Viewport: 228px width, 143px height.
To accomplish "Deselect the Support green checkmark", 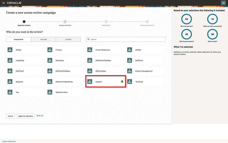I will (x=122, y=81).
